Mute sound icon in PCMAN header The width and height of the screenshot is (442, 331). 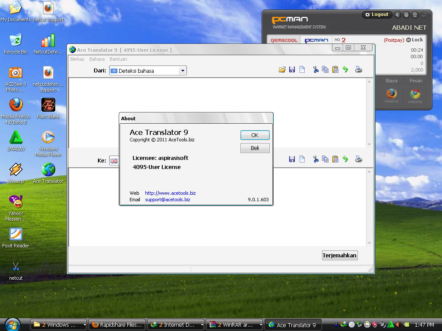pos(398,15)
